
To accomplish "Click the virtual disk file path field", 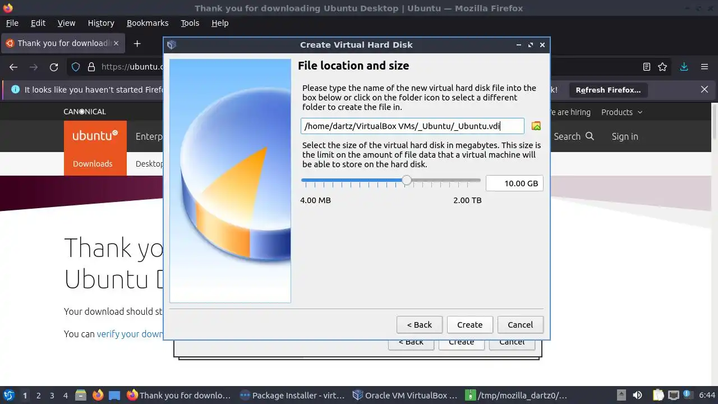I will 412,126.
